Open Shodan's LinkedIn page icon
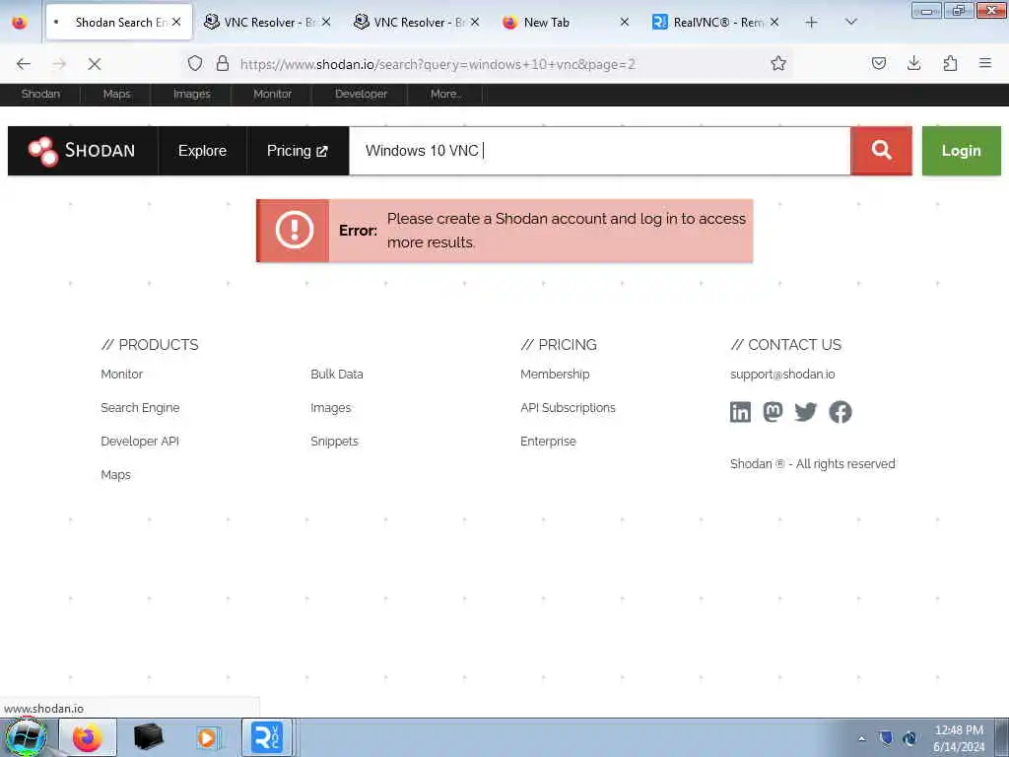Viewport: 1009px width, 757px height. pyautogui.click(x=740, y=411)
